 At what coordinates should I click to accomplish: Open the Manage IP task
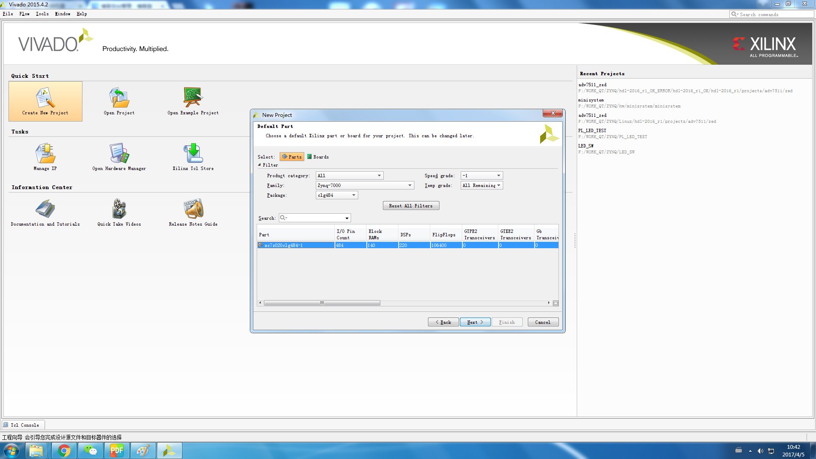(x=45, y=153)
